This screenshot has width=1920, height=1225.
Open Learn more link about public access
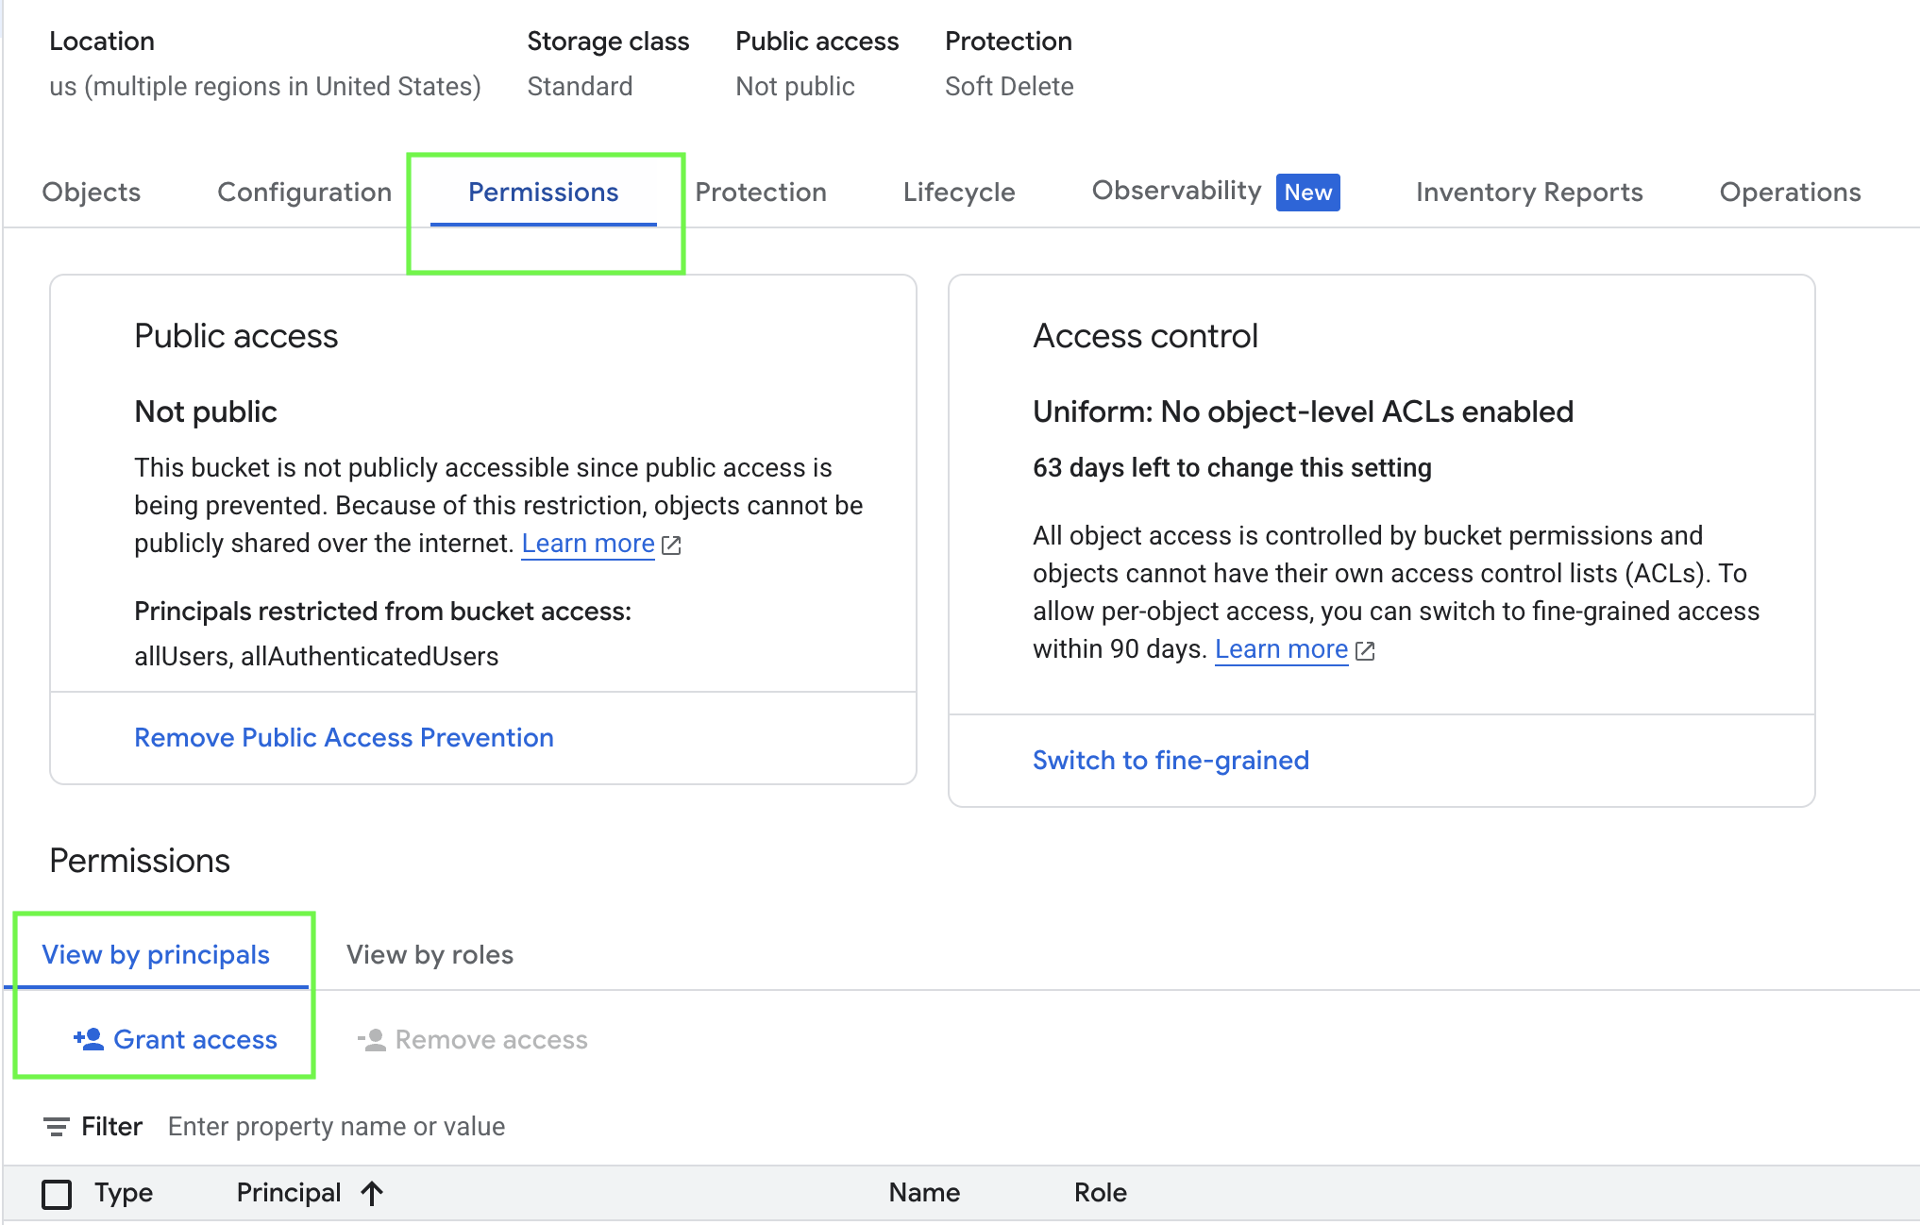[x=587, y=544]
